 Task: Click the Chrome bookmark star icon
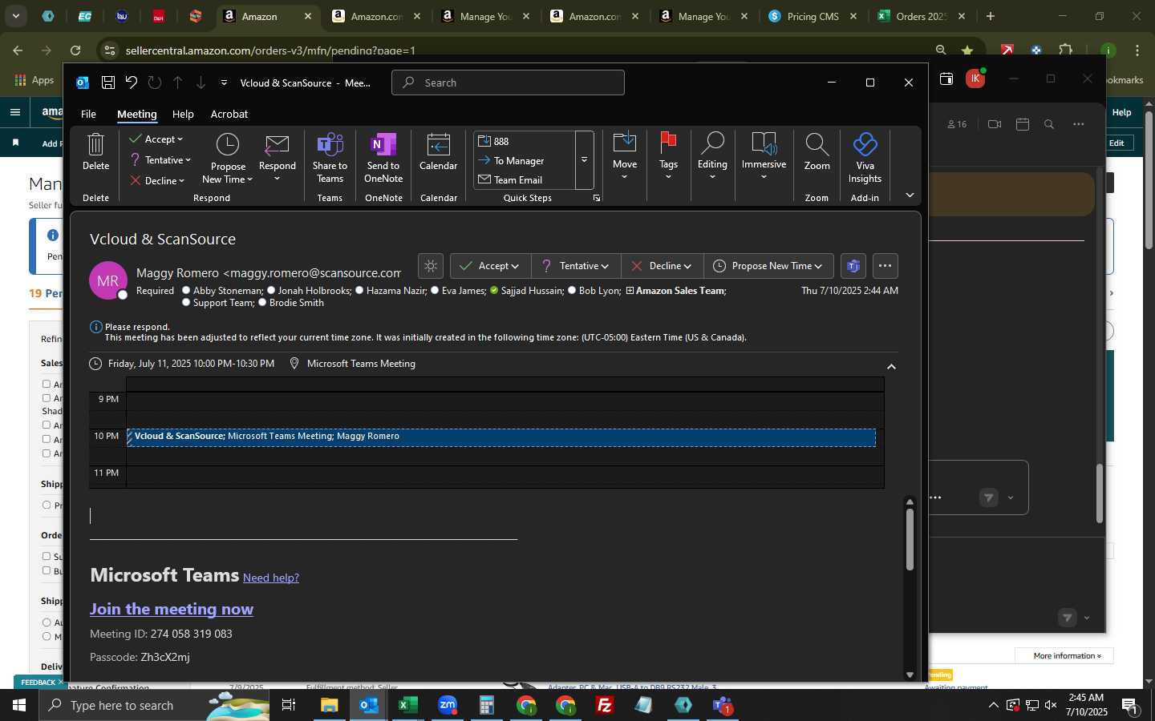tap(967, 50)
